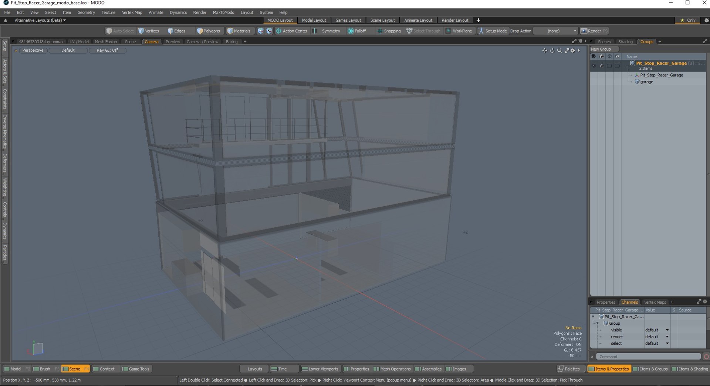Viewport: 710px width, 386px height.
Task: Select Vertices selection mode
Action: point(148,31)
